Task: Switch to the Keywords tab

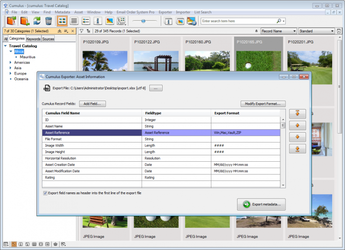Action: 33,38
